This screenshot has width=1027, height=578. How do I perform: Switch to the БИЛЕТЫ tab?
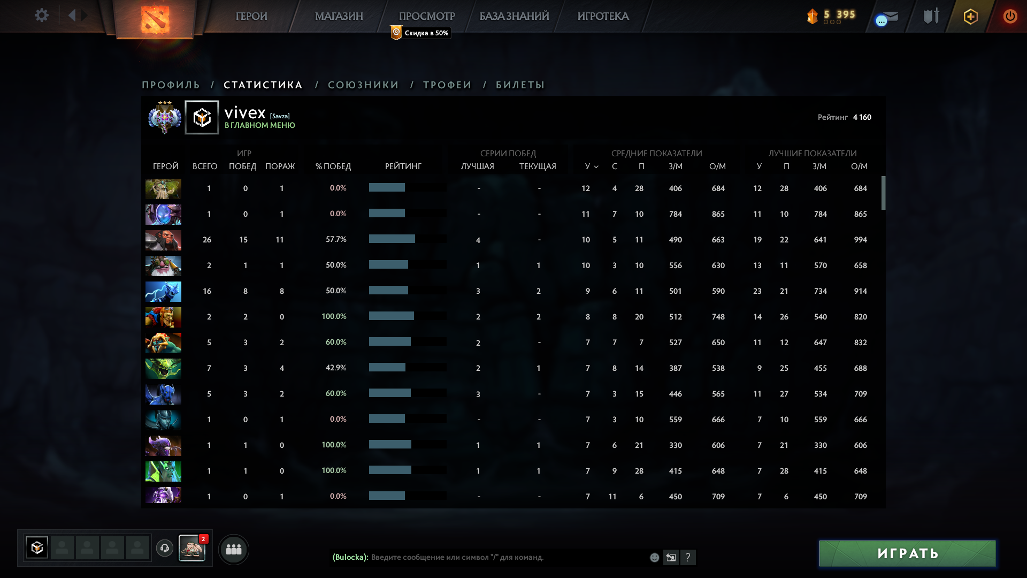point(520,85)
